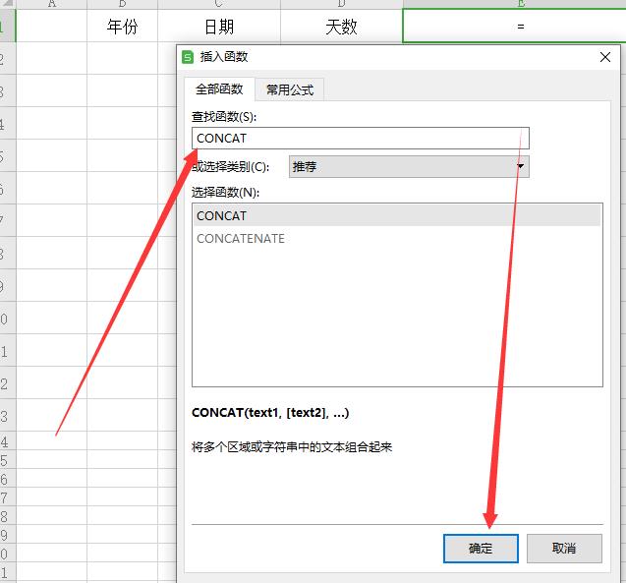Select the 年份 header cell

[122, 28]
